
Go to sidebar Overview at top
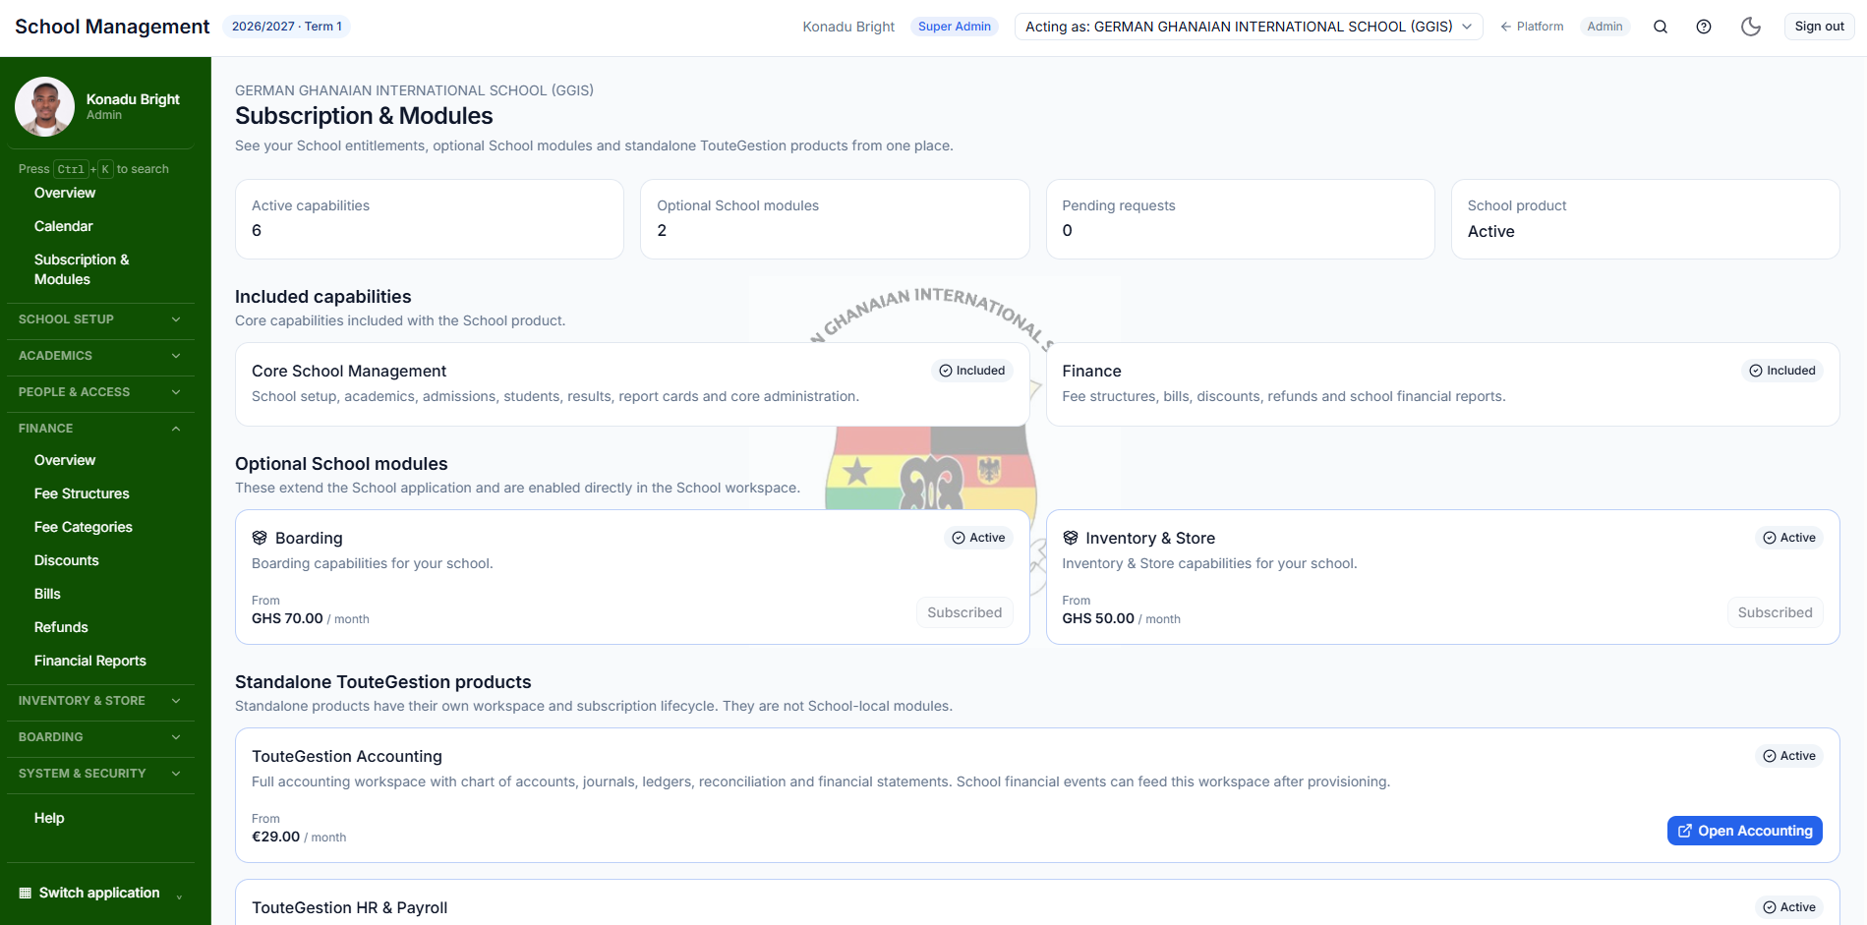65,193
